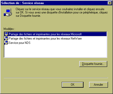Click icon beside Service pour NDS
Screen dimensions: 113x94
coord(6,43)
